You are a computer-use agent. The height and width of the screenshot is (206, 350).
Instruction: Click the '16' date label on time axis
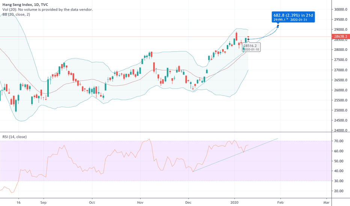tap(18, 202)
